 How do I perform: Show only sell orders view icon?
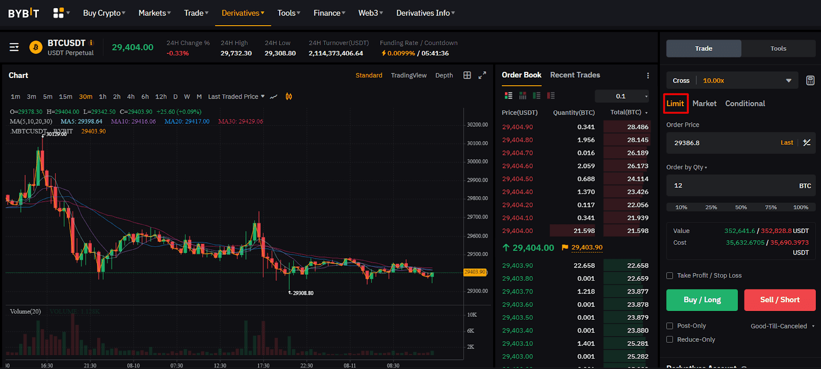[551, 95]
